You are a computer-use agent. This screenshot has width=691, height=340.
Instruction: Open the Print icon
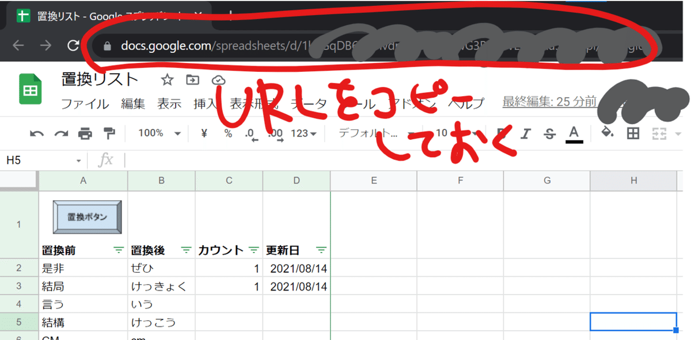(86, 133)
